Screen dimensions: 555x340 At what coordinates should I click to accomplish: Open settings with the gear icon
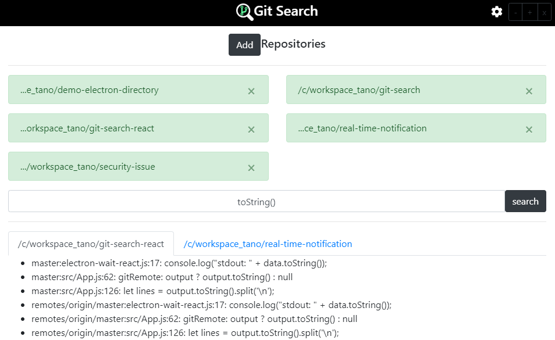pyautogui.click(x=496, y=11)
